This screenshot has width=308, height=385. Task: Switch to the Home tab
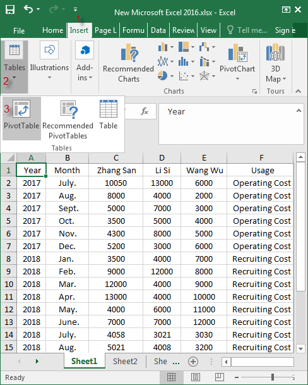coord(52,30)
